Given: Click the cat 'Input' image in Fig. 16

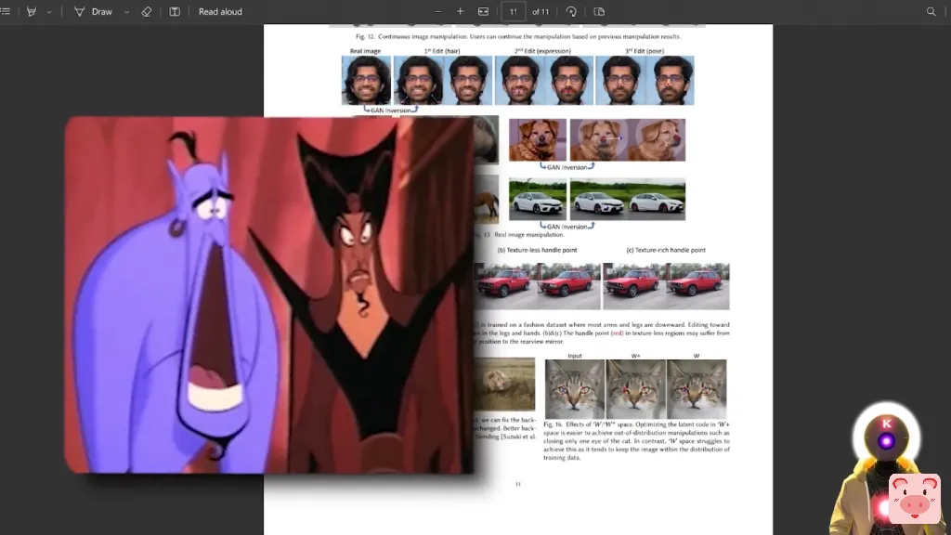Looking at the screenshot, I should coord(574,389).
